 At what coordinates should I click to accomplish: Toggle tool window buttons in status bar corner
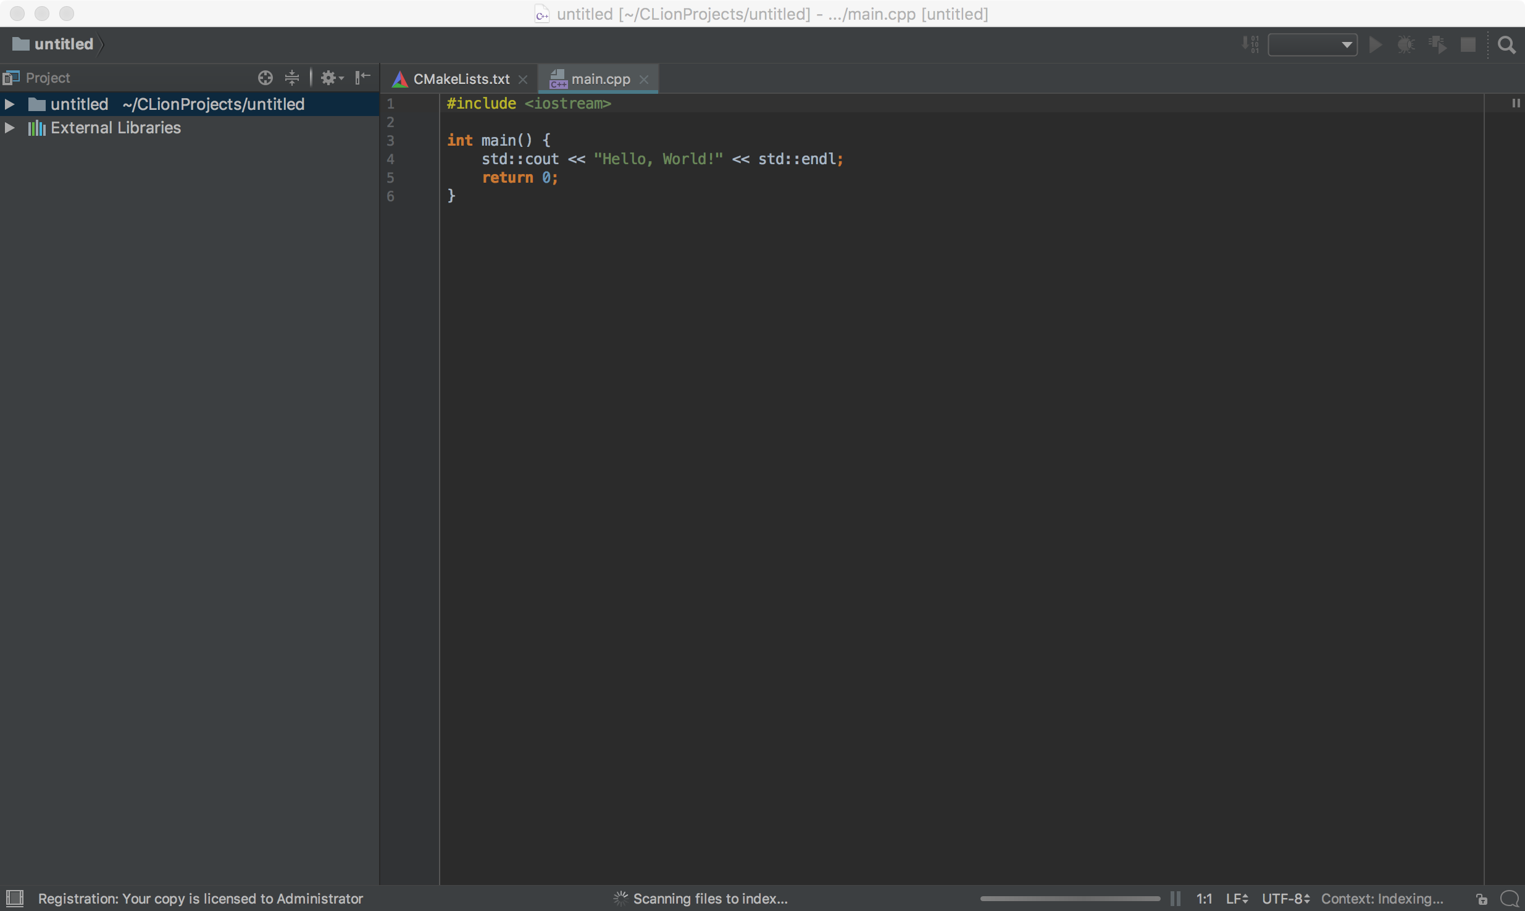click(14, 899)
